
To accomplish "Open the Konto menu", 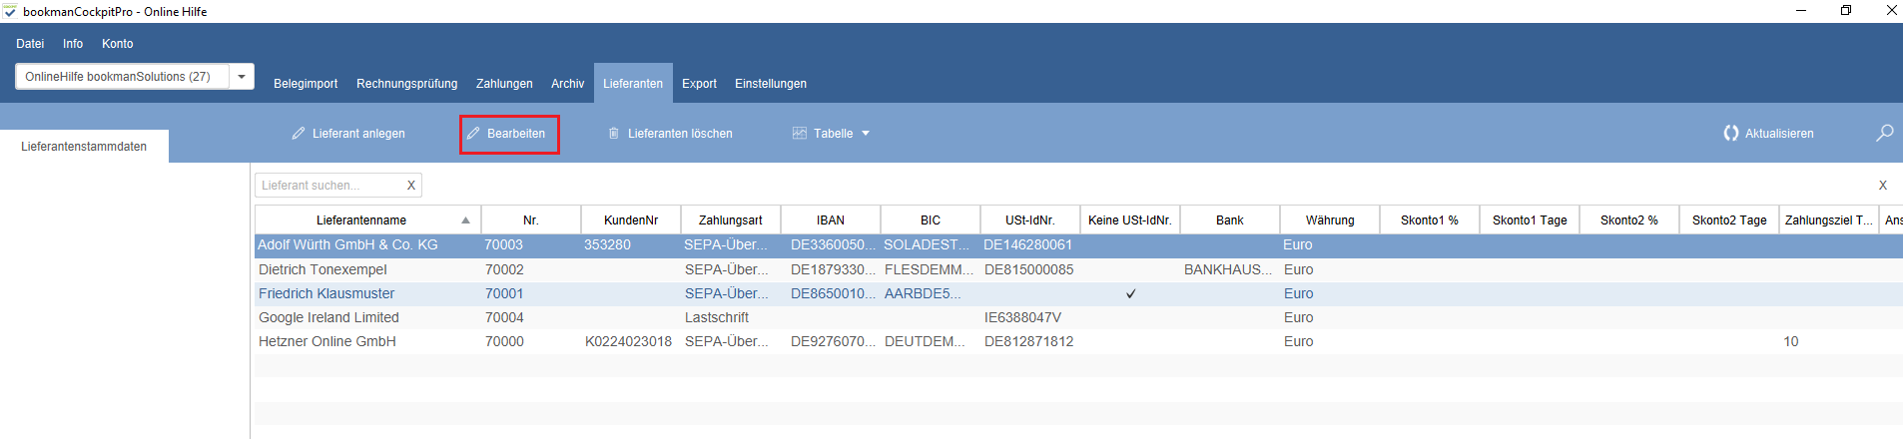I will coord(117,44).
